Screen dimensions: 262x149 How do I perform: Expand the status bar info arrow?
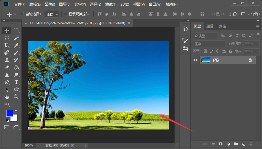85,146
